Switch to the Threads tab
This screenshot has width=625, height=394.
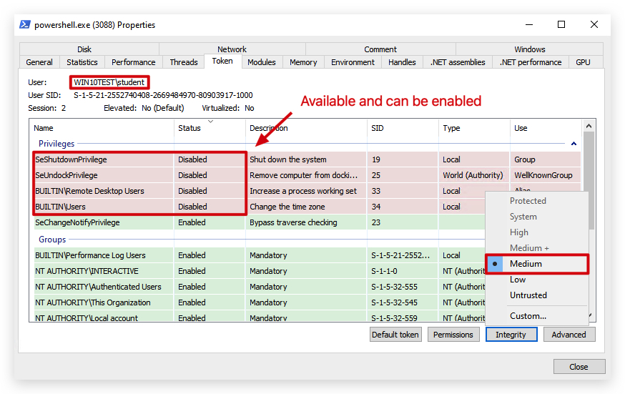[183, 62]
